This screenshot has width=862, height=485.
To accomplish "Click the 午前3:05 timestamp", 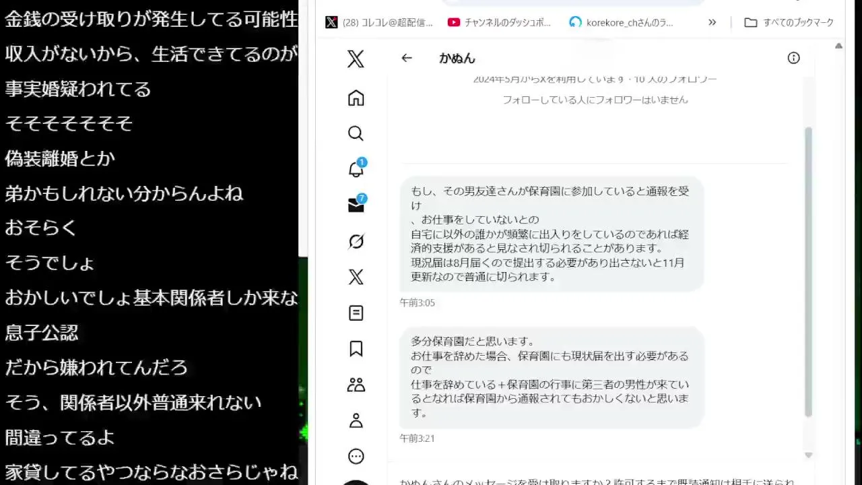I will click(418, 303).
